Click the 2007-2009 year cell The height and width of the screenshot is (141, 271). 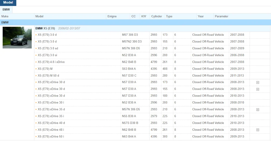[x=237, y=48]
